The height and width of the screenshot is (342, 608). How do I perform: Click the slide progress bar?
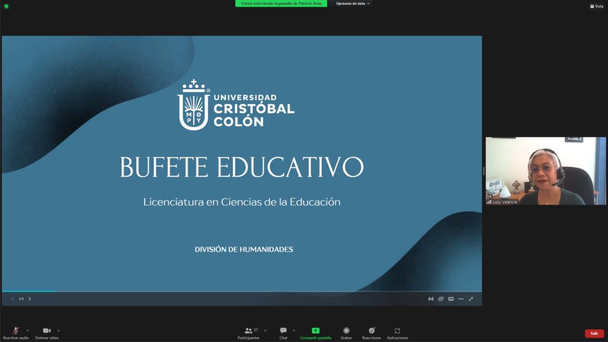point(242,291)
